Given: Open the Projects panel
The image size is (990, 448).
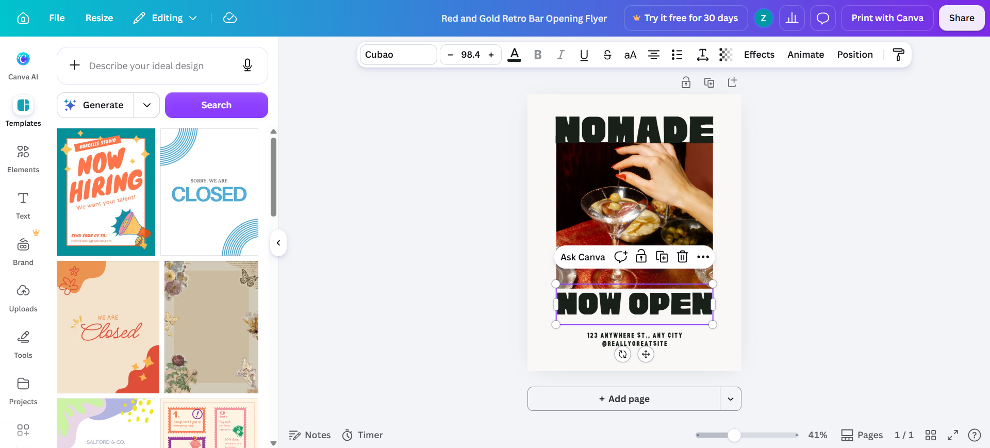Looking at the screenshot, I should coord(23,391).
